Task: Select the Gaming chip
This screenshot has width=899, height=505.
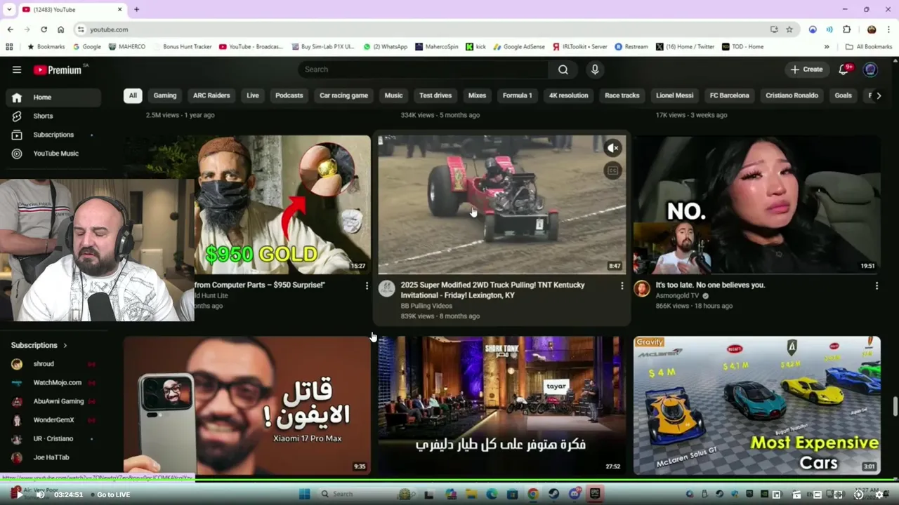Action: click(x=165, y=95)
